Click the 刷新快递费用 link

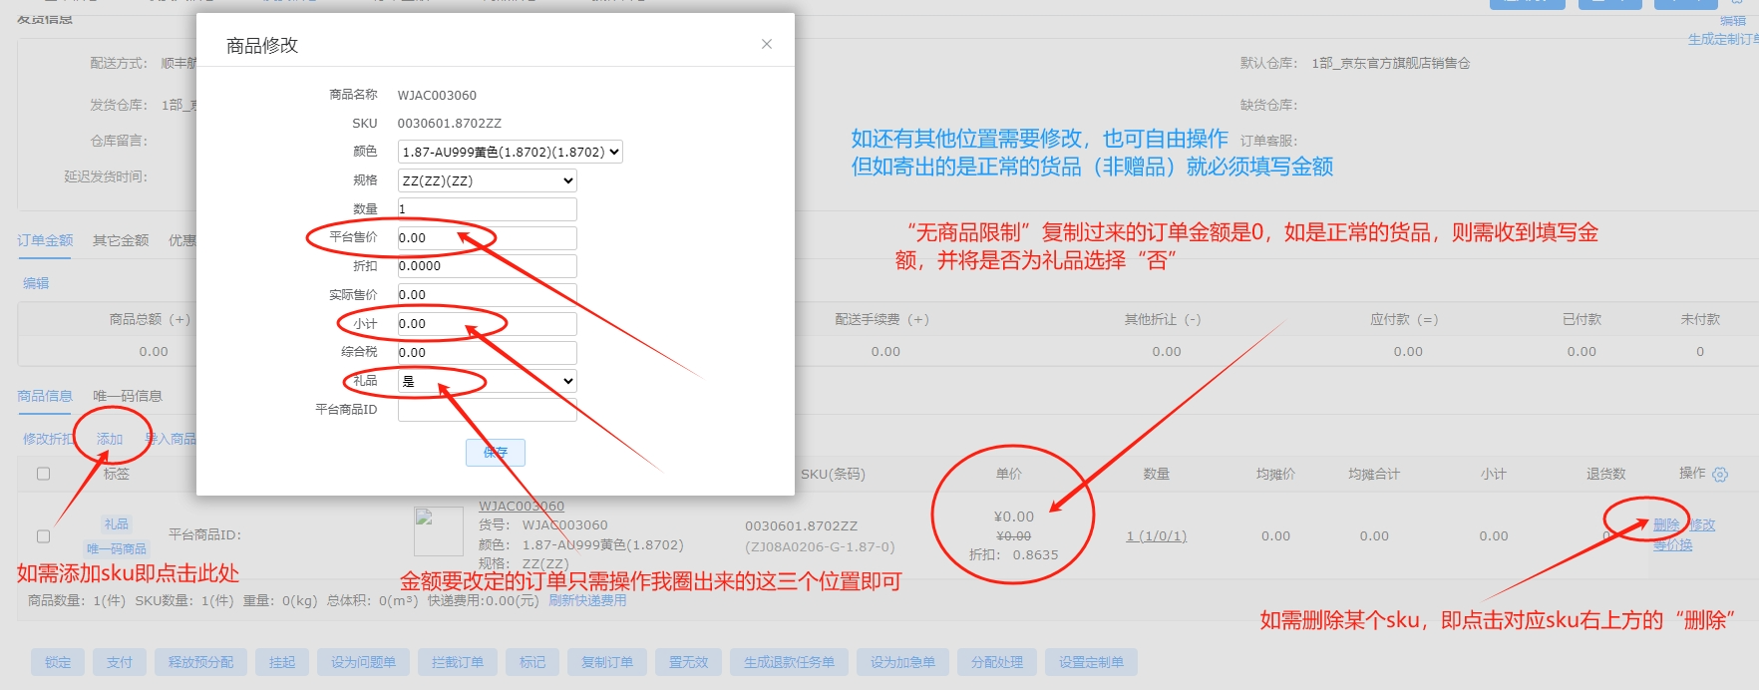tap(587, 600)
